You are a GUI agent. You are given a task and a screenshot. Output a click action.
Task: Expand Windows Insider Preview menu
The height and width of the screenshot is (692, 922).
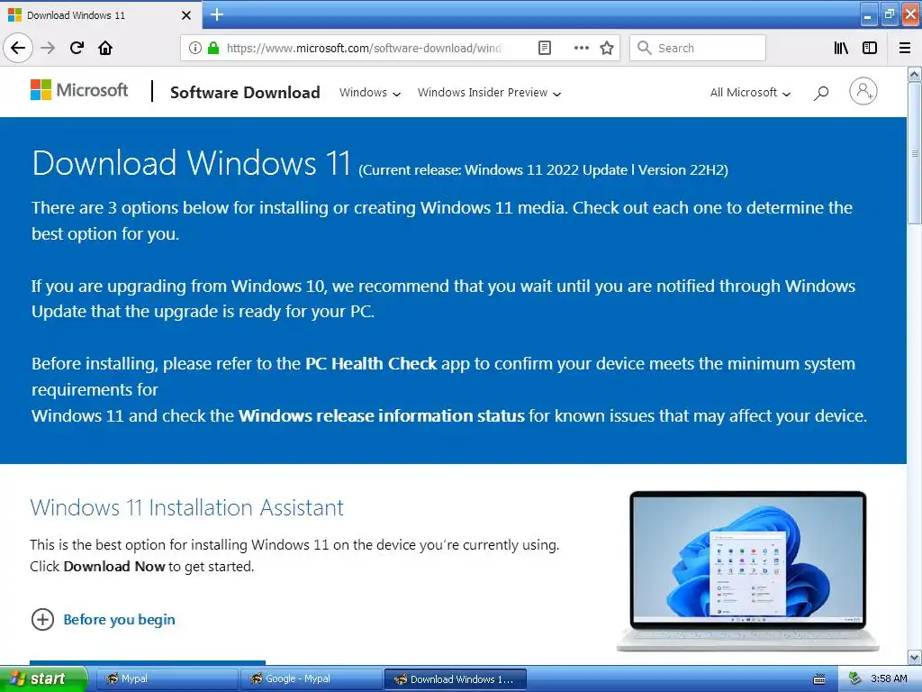point(489,93)
